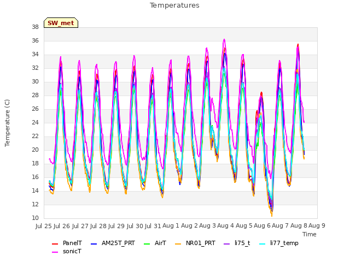This screenshot has height=262, width=350.
Task: Click the 30 y-axis tick label
Action: (x=35, y=81)
